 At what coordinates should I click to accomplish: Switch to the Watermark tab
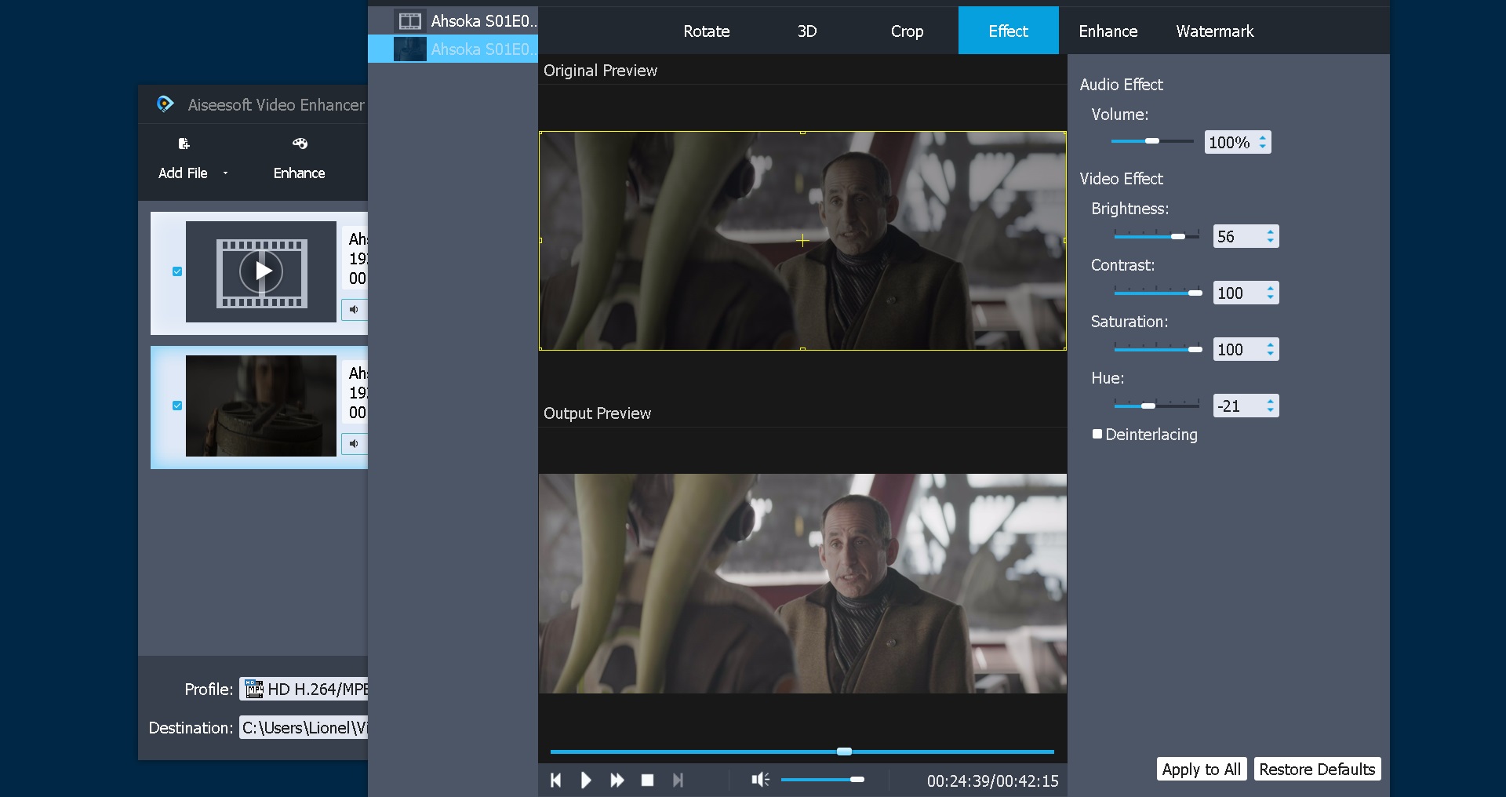(x=1215, y=31)
